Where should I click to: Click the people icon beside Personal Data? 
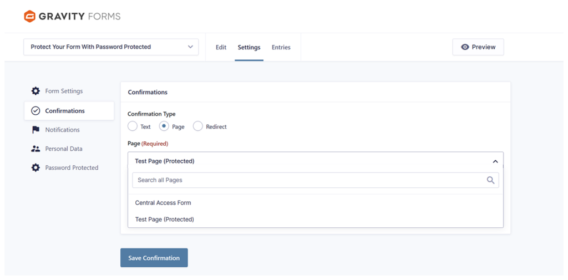35,149
